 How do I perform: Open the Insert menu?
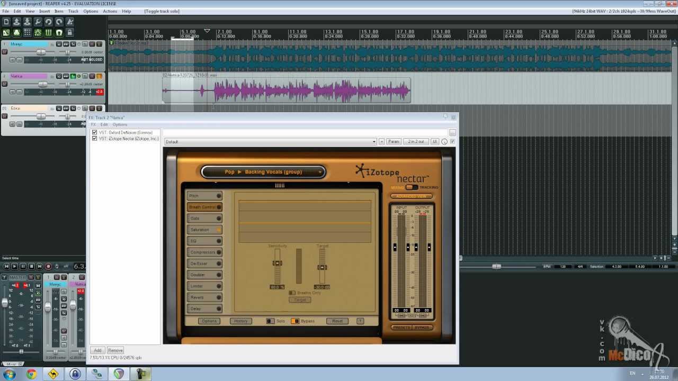(44, 11)
